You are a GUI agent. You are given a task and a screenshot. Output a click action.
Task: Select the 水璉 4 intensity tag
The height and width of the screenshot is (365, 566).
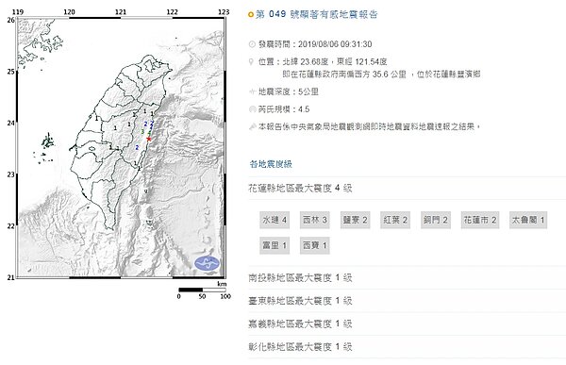[x=275, y=220]
